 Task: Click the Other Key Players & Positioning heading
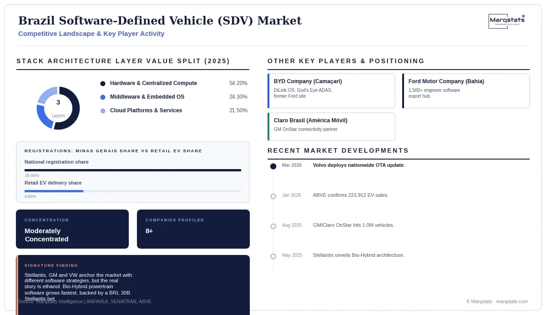pos(346,61)
